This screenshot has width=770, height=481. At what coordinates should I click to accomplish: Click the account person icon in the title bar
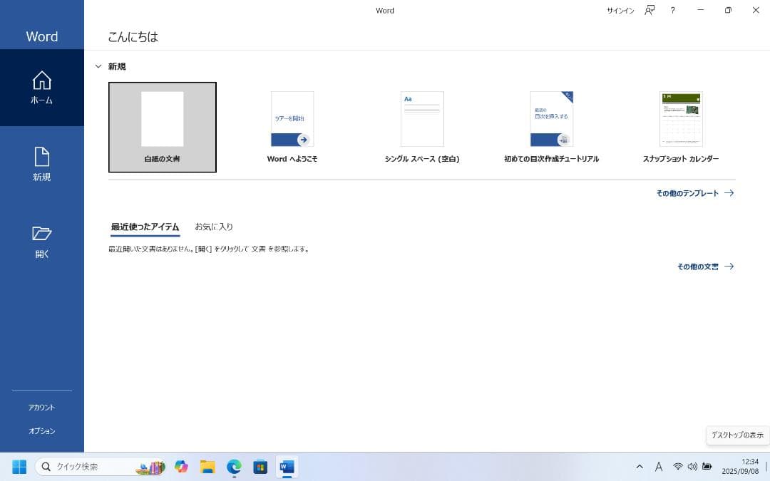click(649, 10)
